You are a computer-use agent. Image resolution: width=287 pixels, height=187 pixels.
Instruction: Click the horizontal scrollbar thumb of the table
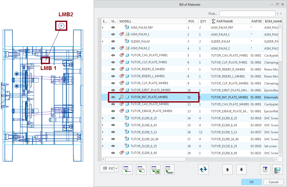145,159
